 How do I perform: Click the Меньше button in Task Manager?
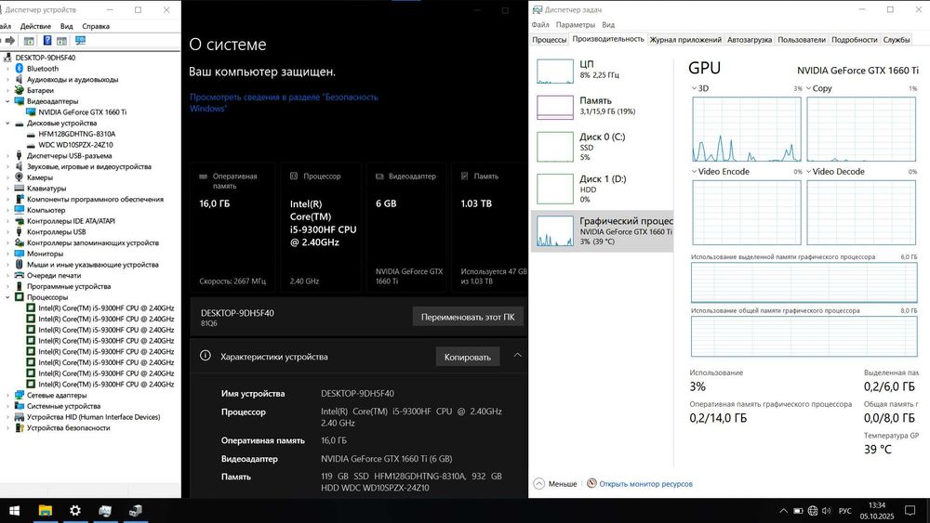click(x=555, y=484)
